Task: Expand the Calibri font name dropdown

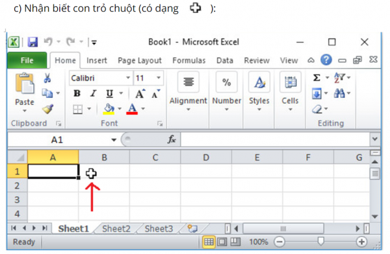Action: [x=128, y=78]
